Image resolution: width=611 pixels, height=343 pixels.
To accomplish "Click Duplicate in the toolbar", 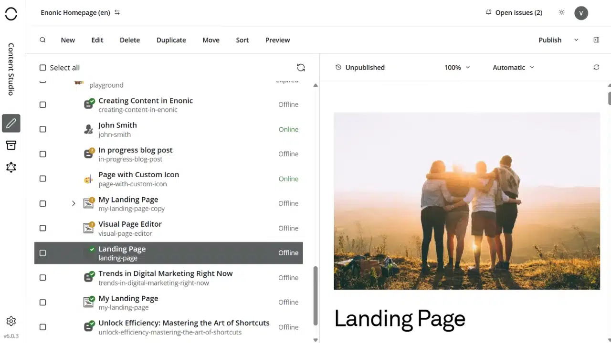I will [x=171, y=40].
